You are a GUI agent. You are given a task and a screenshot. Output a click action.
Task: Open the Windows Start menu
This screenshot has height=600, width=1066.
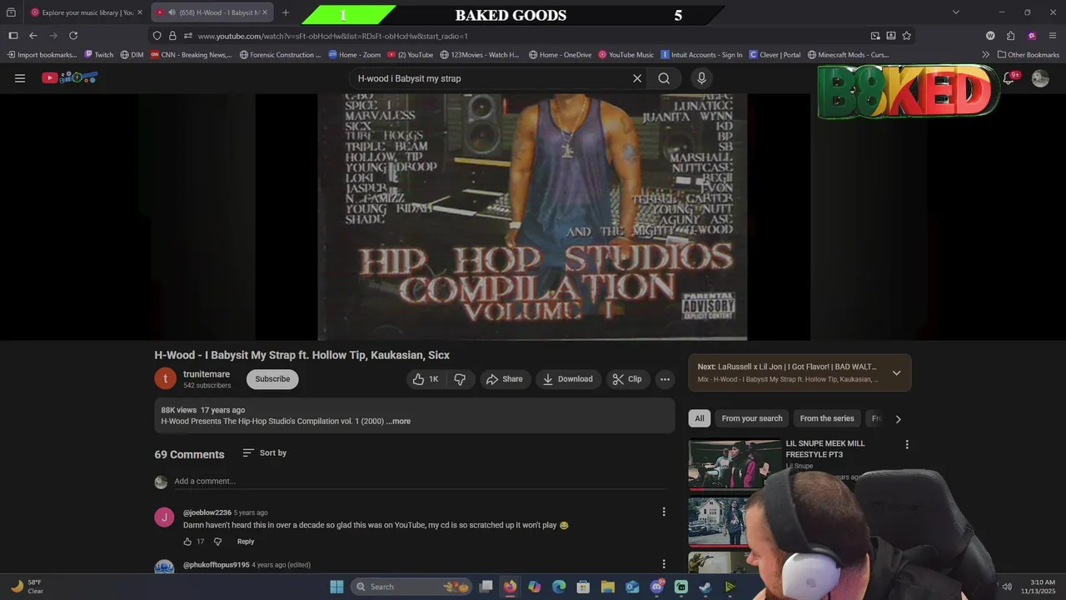click(x=336, y=587)
